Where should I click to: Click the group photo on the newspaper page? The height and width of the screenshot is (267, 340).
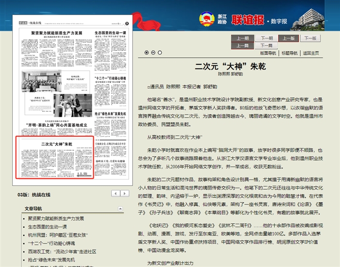(x=41, y=81)
